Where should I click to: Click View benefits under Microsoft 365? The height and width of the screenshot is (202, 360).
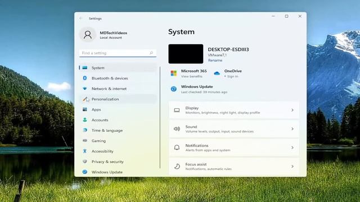coord(192,76)
